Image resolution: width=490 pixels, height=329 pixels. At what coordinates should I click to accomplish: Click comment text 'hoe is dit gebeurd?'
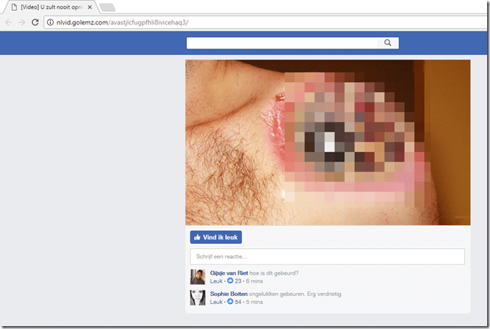point(274,273)
